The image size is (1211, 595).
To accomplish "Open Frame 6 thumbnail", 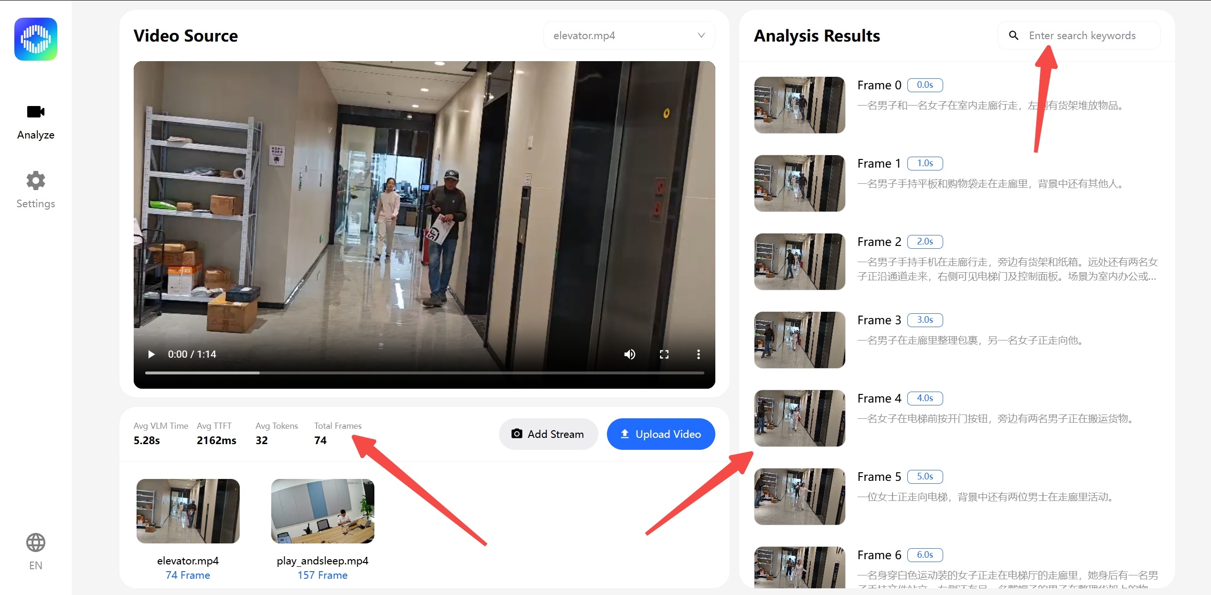I will [x=799, y=568].
